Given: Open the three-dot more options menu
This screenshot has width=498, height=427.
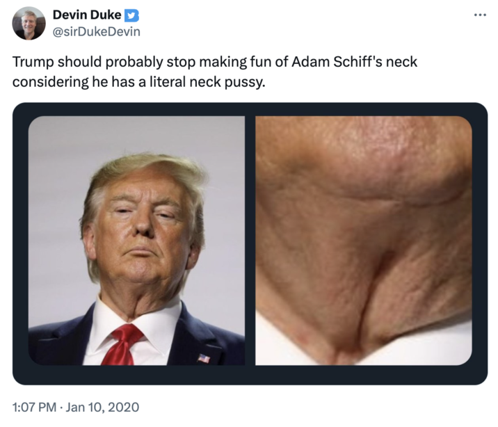Looking at the screenshot, I should [x=480, y=15].
